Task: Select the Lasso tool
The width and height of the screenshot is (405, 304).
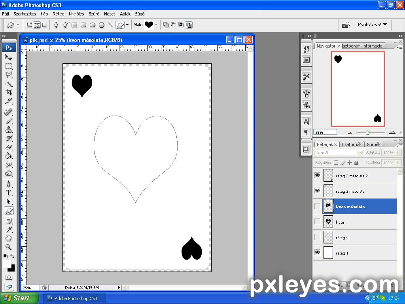Action: pos(9,75)
